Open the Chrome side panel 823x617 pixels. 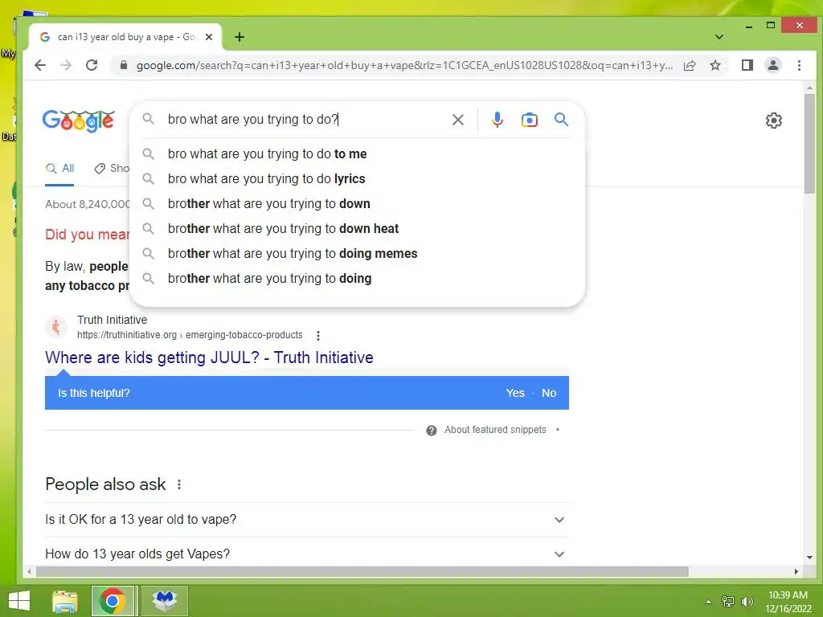click(x=747, y=65)
